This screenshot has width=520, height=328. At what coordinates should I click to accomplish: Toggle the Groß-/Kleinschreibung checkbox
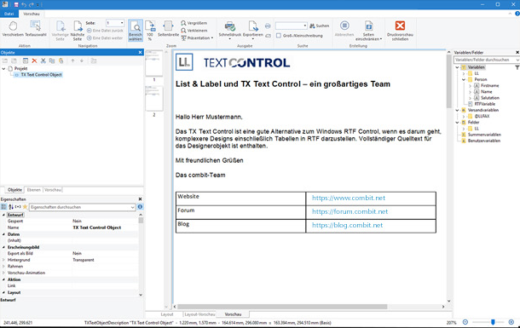pos(279,36)
